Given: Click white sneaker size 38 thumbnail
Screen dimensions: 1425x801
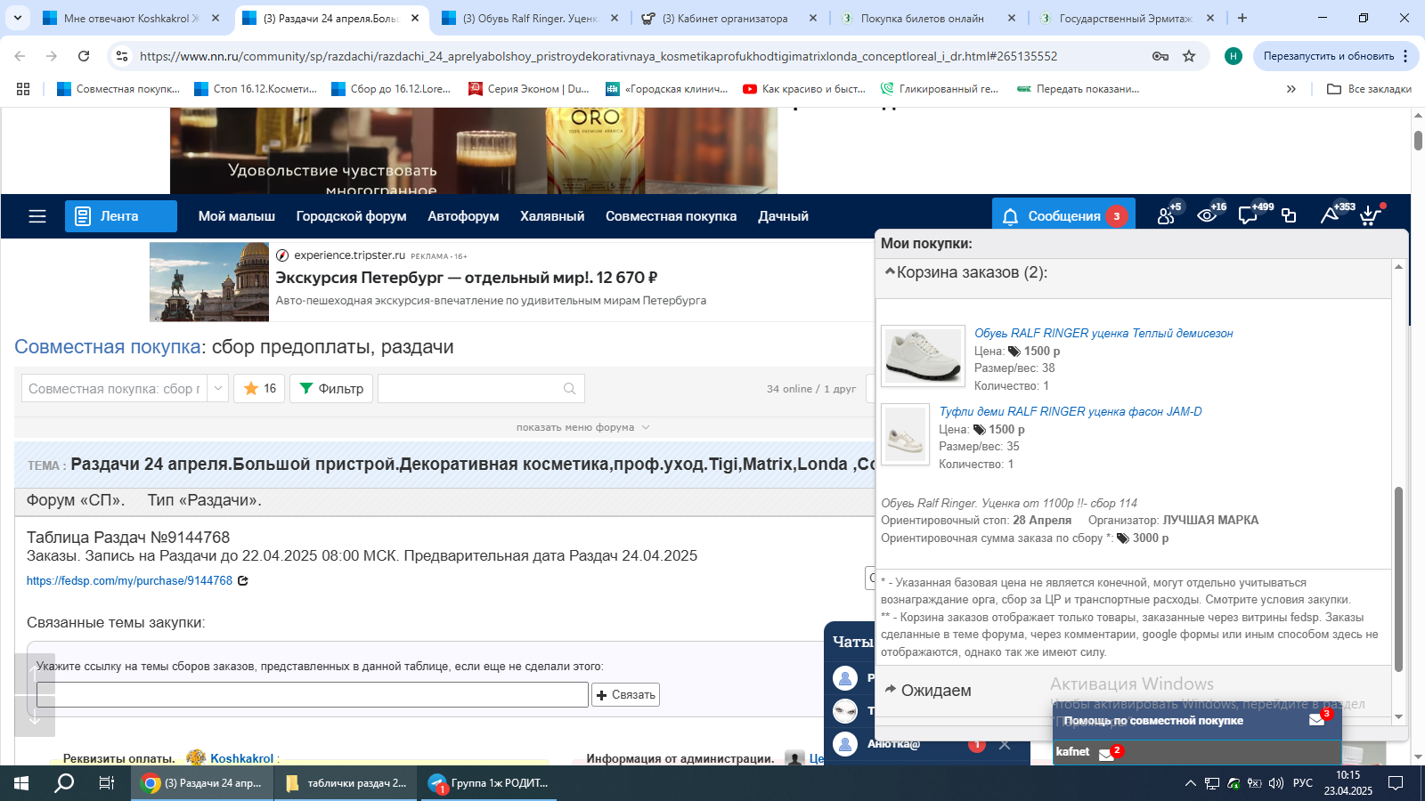Looking at the screenshot, I should 923,356.
